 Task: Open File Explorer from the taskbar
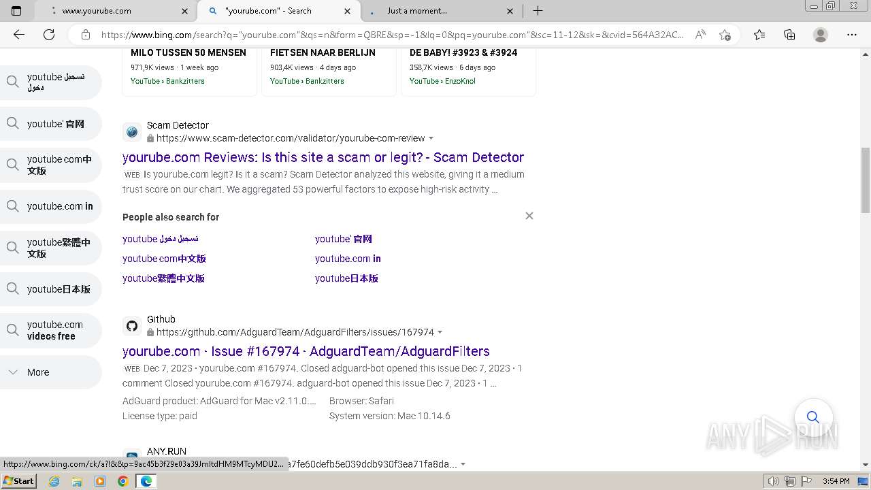click(x=77, y=481)
